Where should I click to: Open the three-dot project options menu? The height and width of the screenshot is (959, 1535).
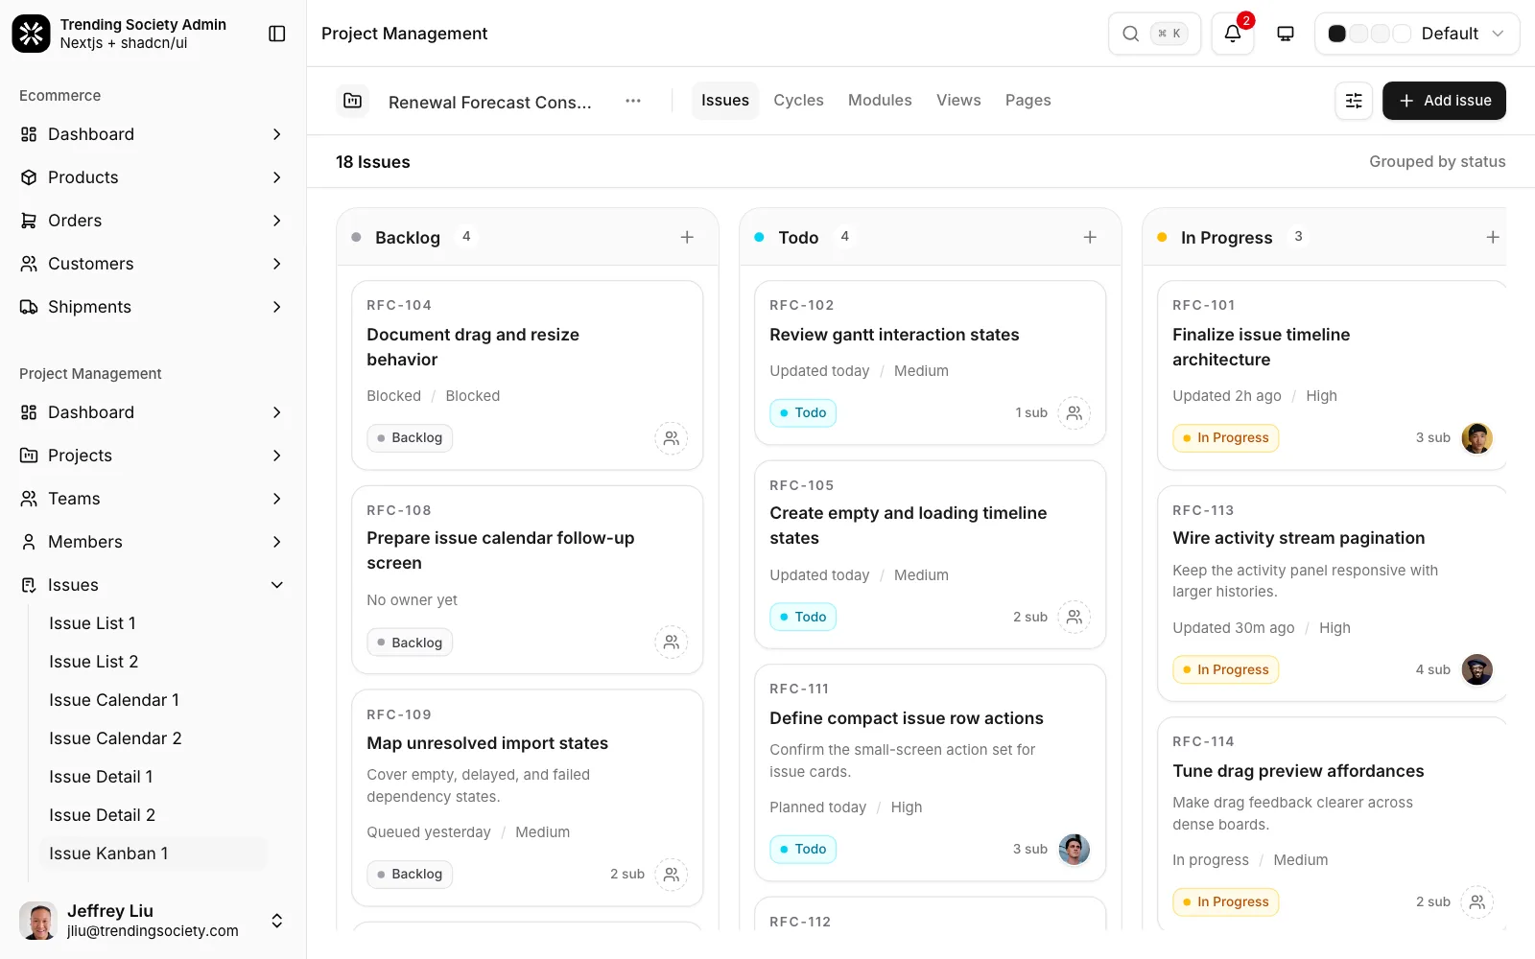(x=633, y=101)
